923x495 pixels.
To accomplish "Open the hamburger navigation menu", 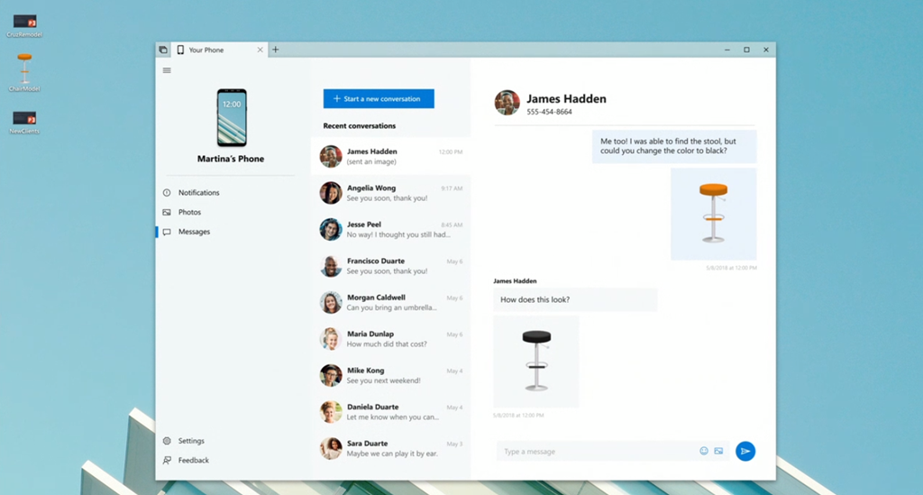I will coord(167,70).
